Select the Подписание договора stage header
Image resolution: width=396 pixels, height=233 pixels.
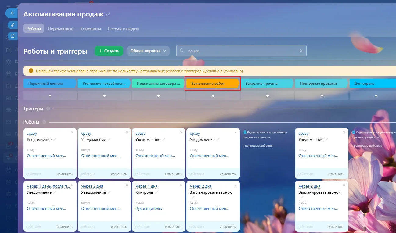pos(159,84)
